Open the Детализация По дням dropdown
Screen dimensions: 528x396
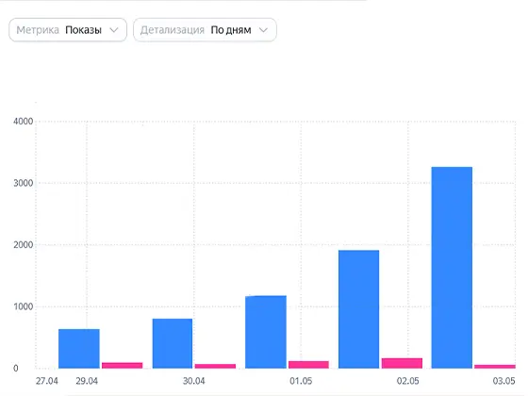(205, 30)
